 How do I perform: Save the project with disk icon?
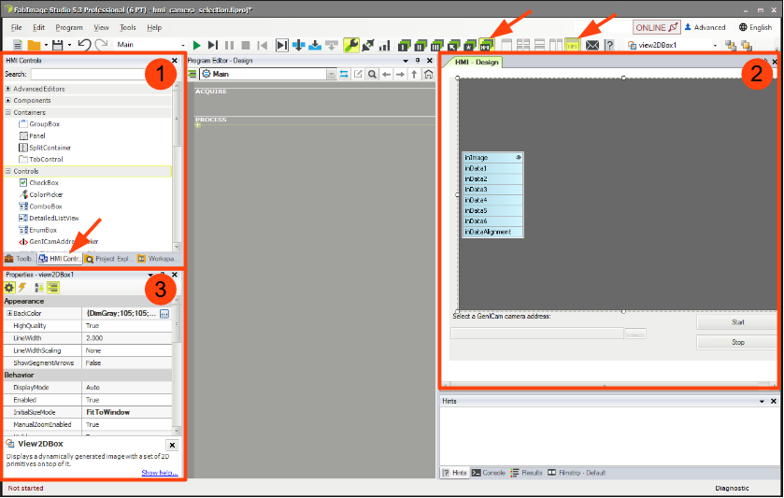[58, 45]
